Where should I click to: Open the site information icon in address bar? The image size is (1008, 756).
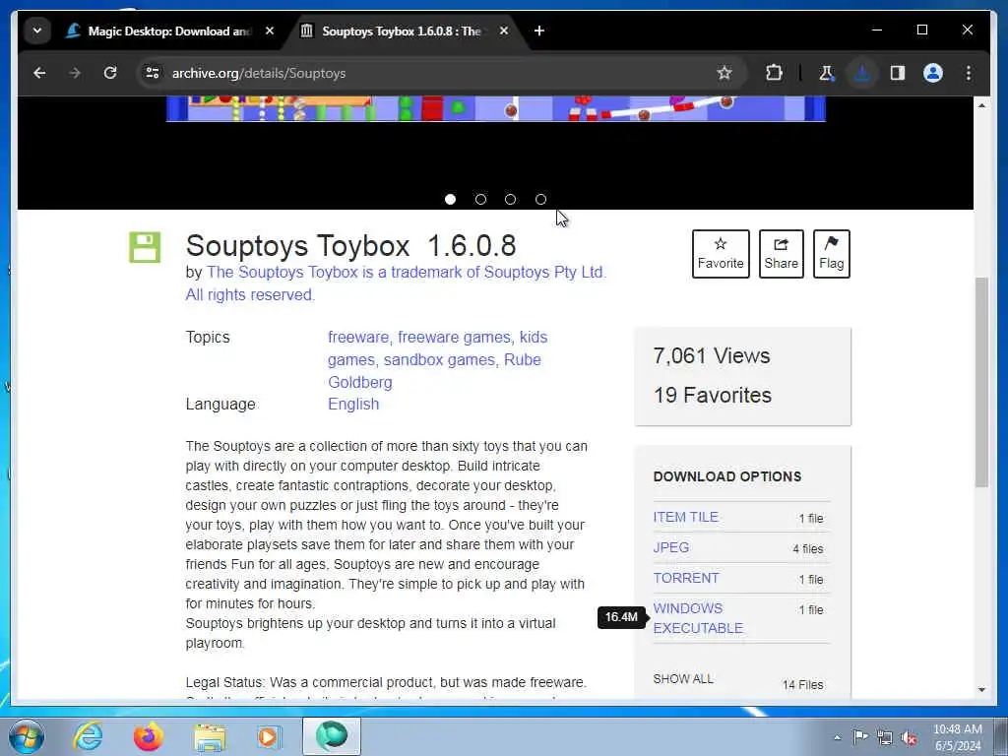[153, 73]
